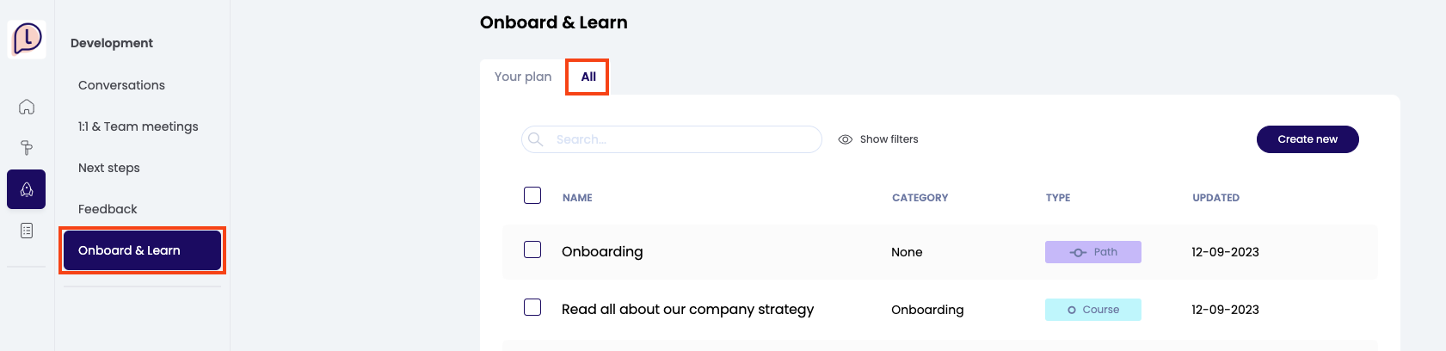Click the app logo icon

pos(27,39)
